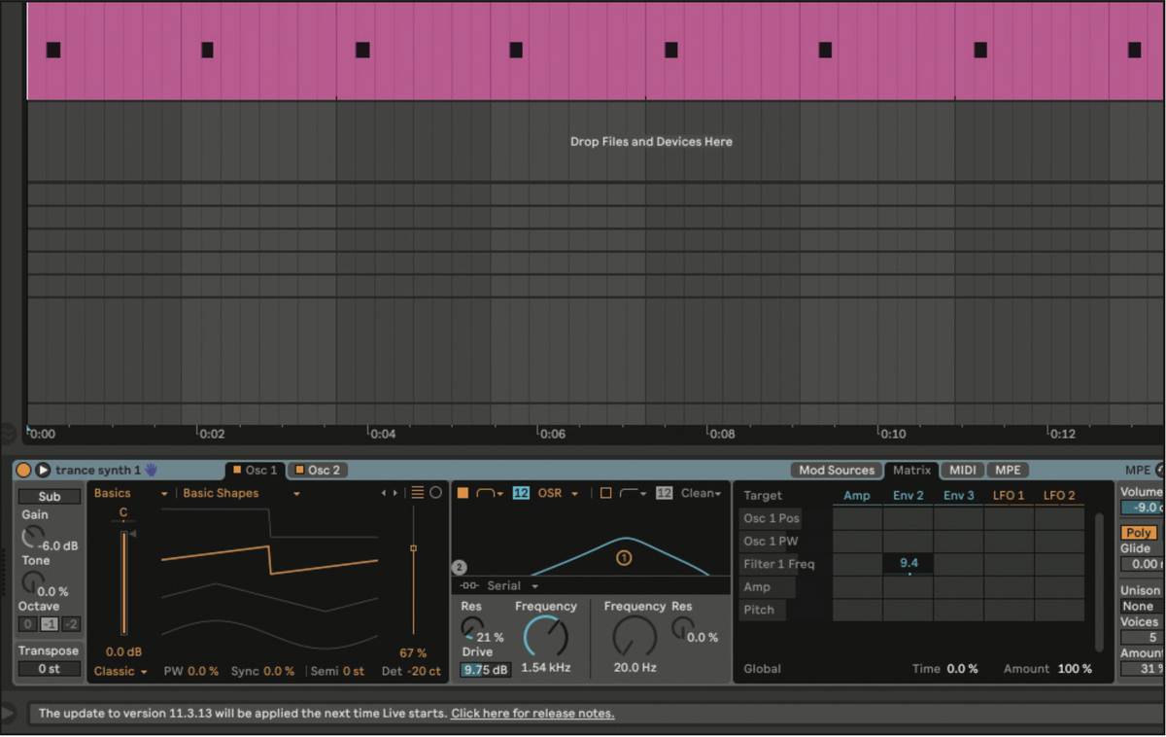
Task: Switch to the Osc 2 tab
Action: (x=318, y=471)
